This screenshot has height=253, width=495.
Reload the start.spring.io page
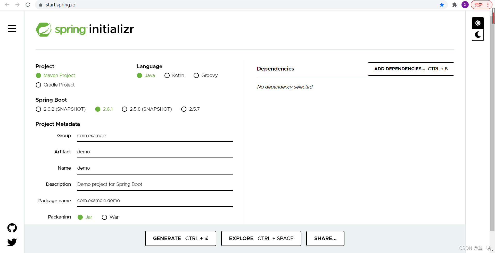coord(28,5)
